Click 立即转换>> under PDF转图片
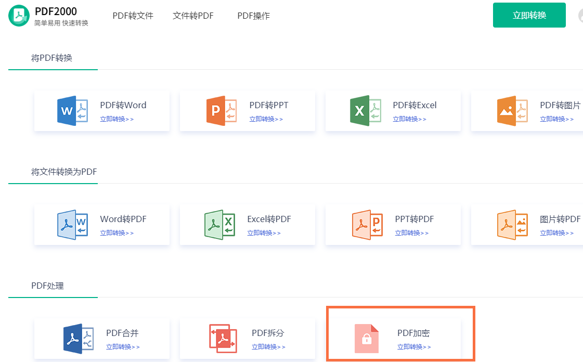This screenshot has width=583, height=362. coord(556,119)
